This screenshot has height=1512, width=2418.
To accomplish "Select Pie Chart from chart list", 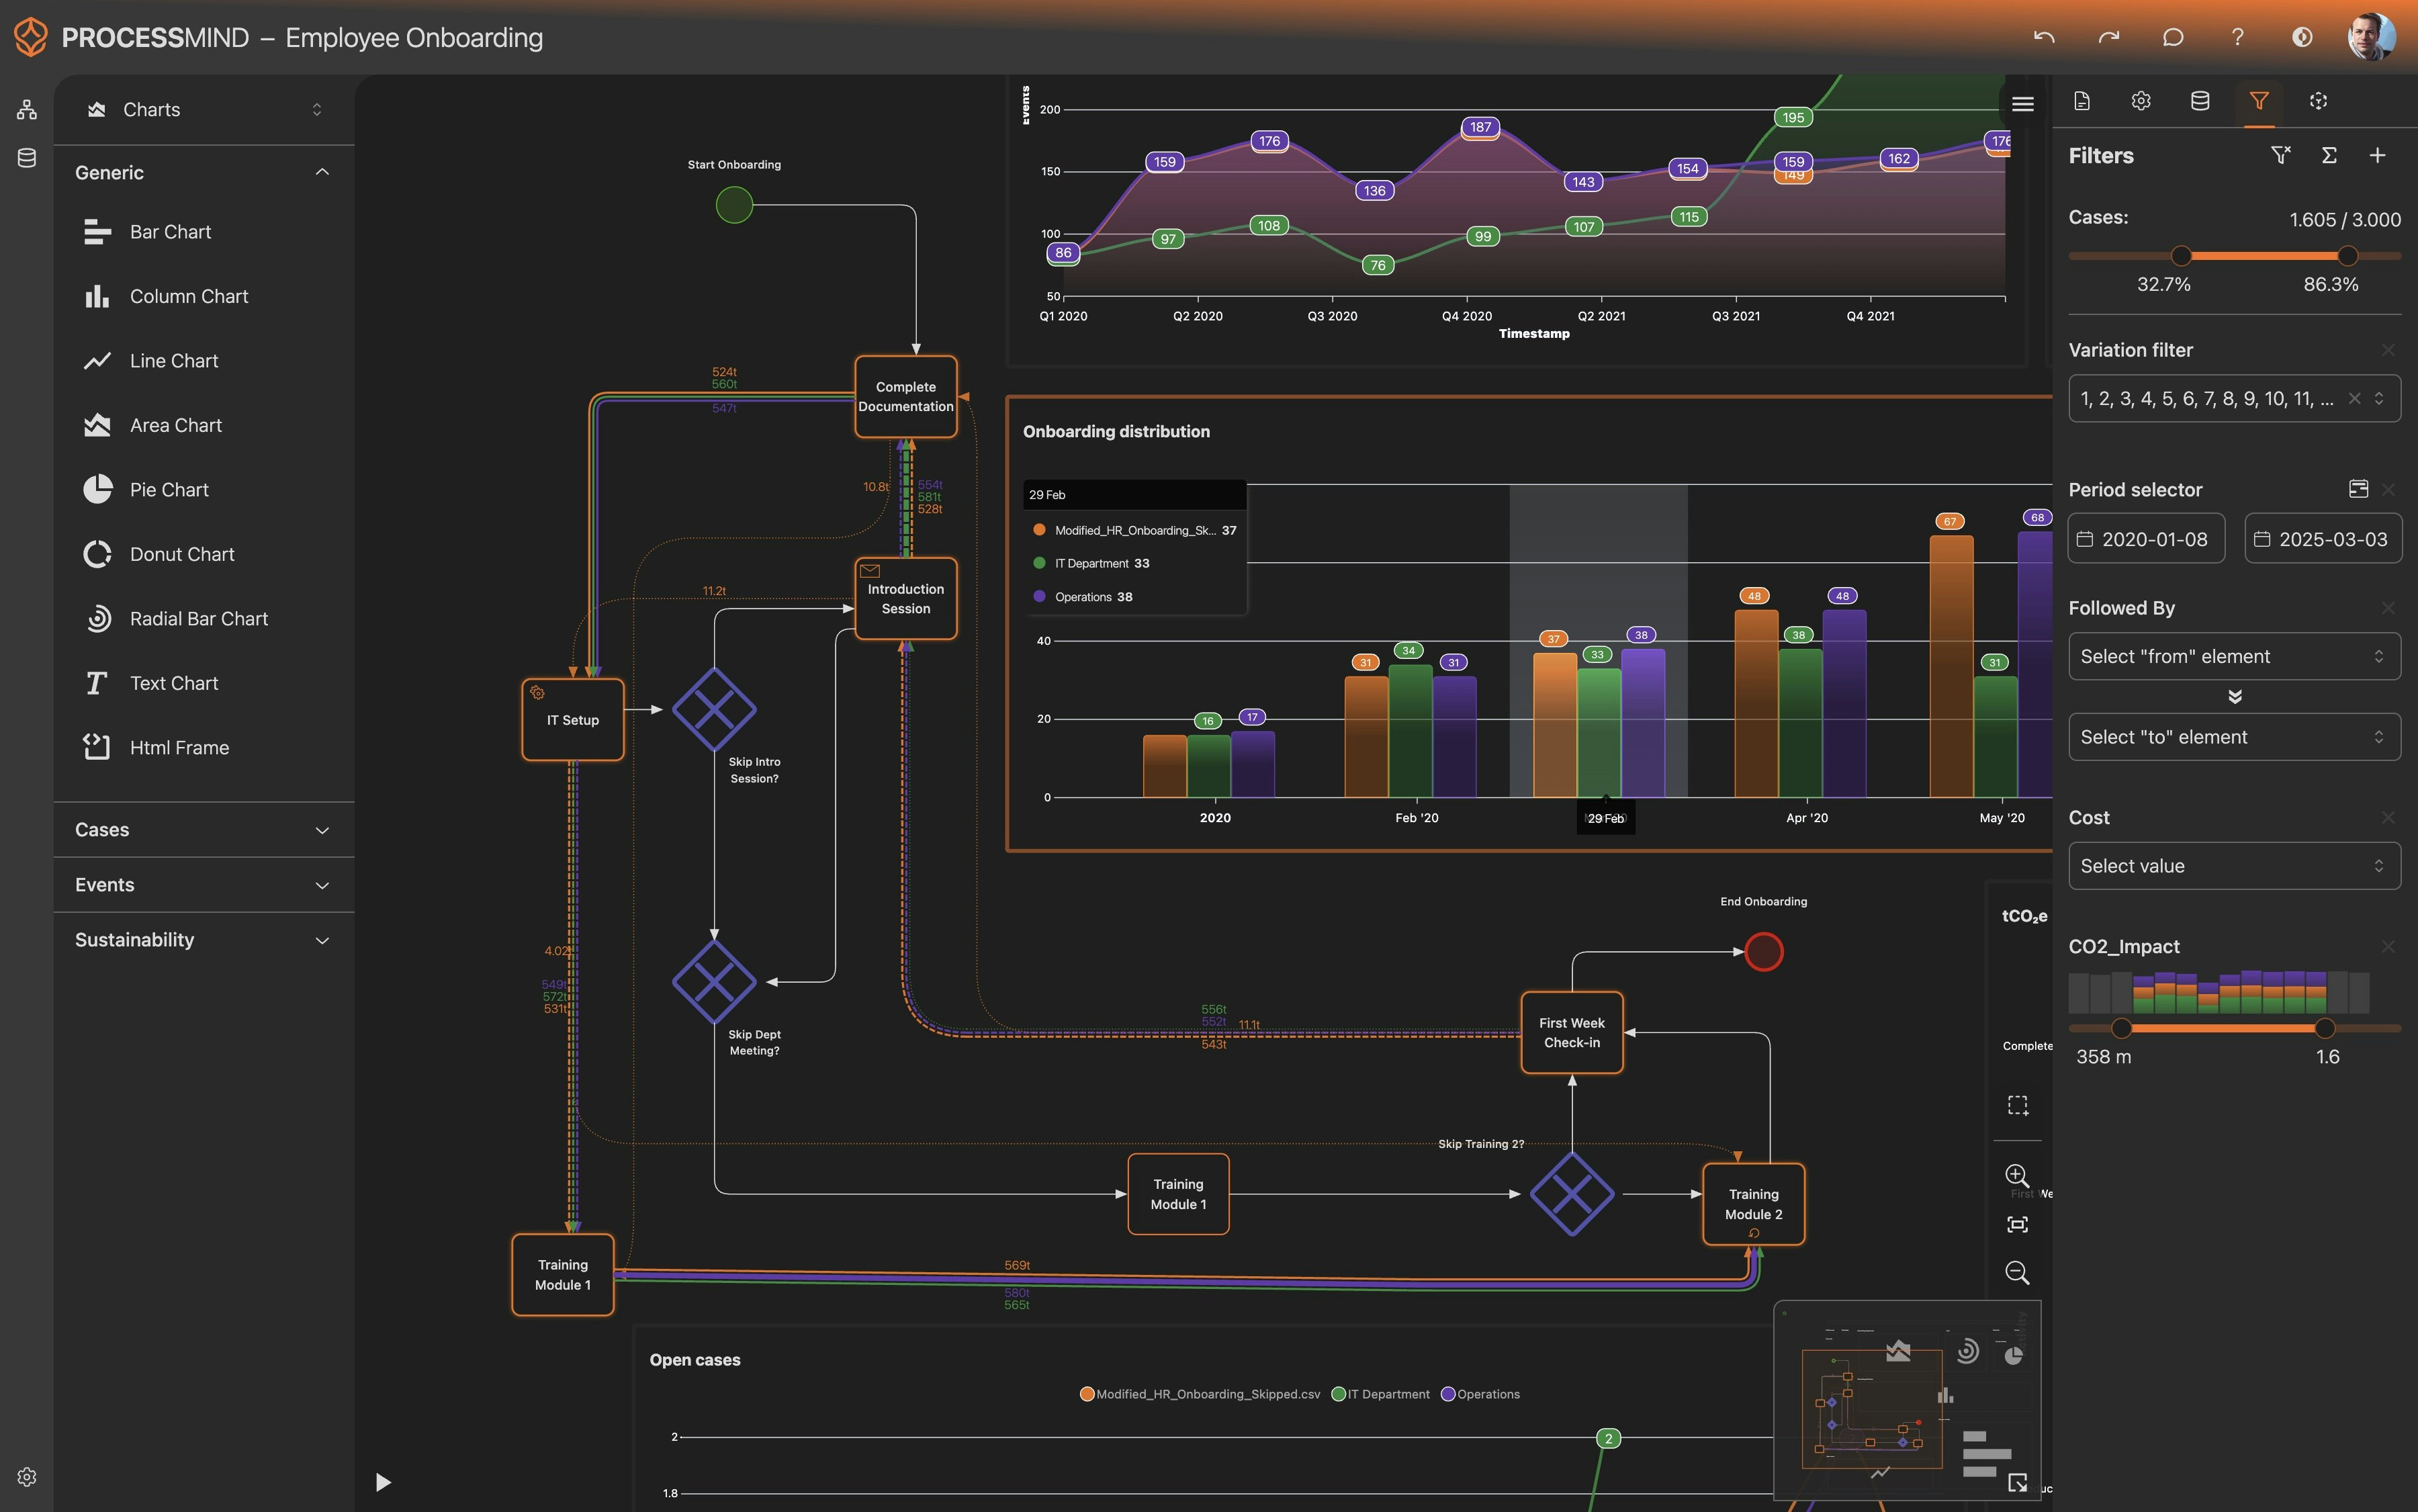I will (x=169, y=490).
